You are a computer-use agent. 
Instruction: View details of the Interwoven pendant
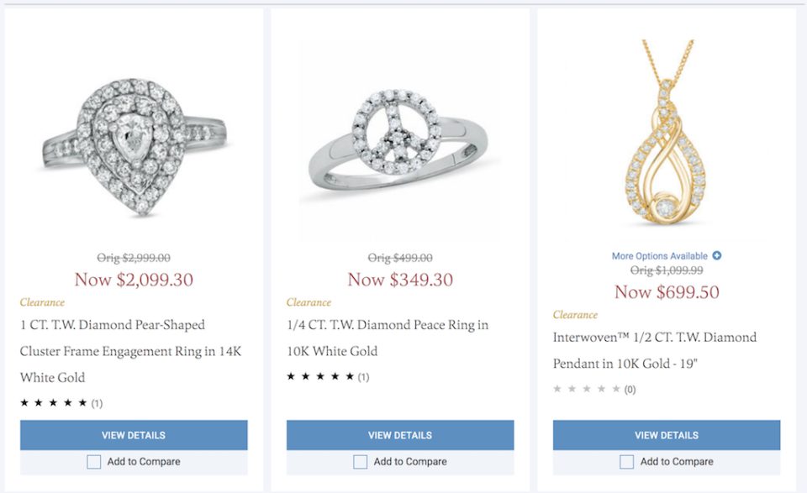pyautogui.click(x=667, y=435)
